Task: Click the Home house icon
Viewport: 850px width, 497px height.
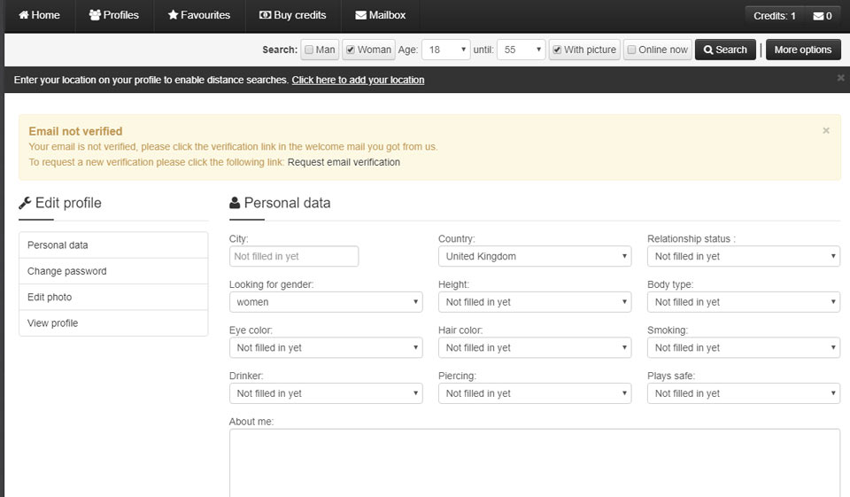Action: 24,15
